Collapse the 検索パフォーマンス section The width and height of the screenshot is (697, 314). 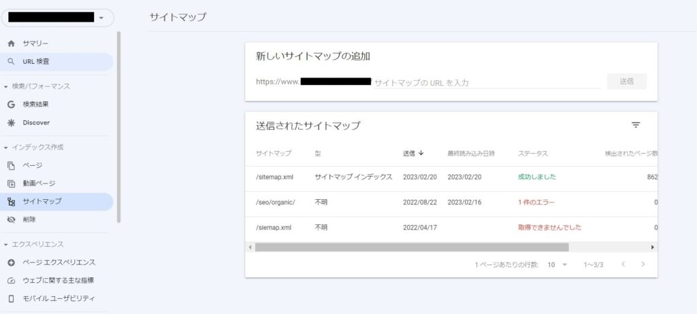[x=6, y=86]
